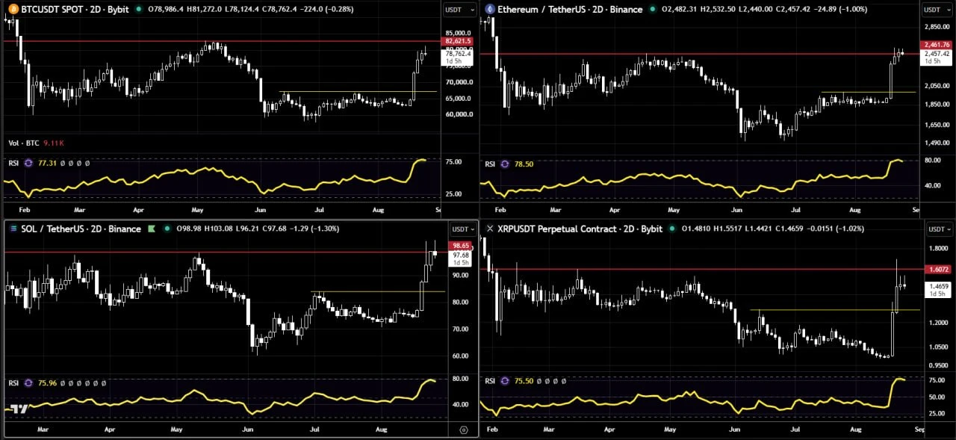Open USDT currency dropdown on SOL chart
Screen dimensions: 956x440
462,229
